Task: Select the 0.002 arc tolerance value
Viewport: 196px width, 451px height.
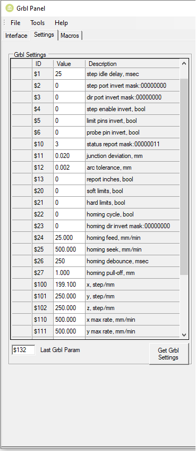Action: click(69, 168)
